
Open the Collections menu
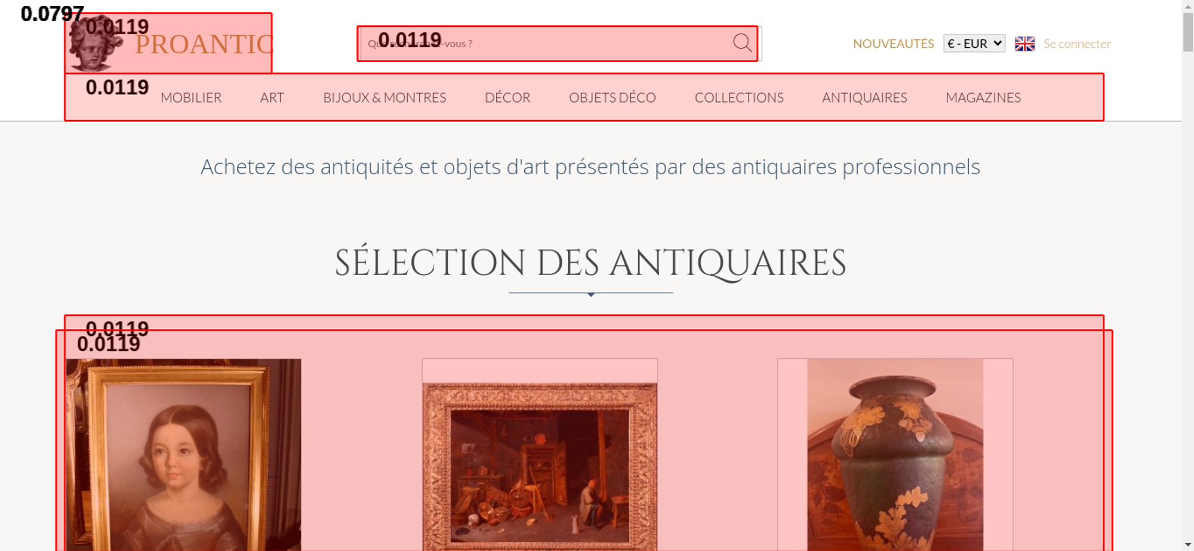tap(739, 97)
